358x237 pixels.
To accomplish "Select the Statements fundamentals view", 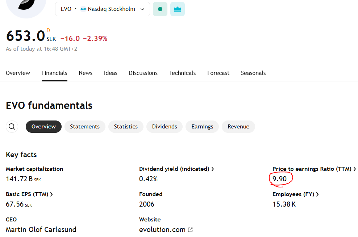I will [85, 126].
